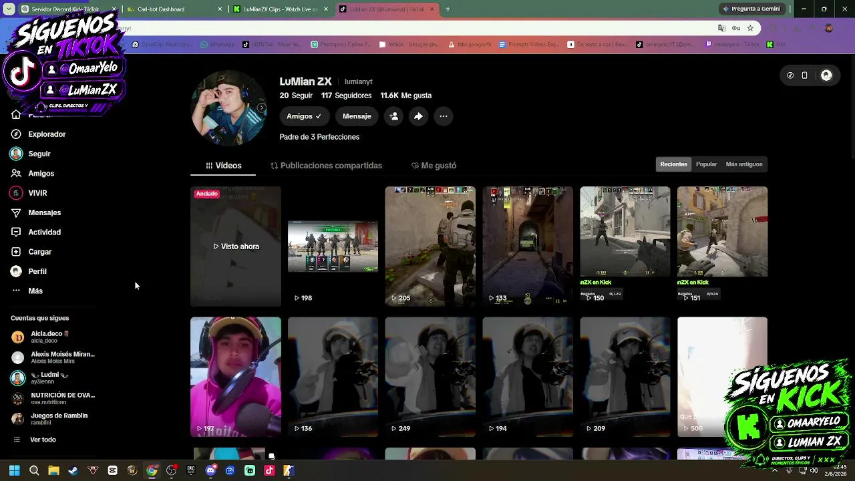Open CapCut from the taskbar
This screenshot has width=855, height=481.
112,470
